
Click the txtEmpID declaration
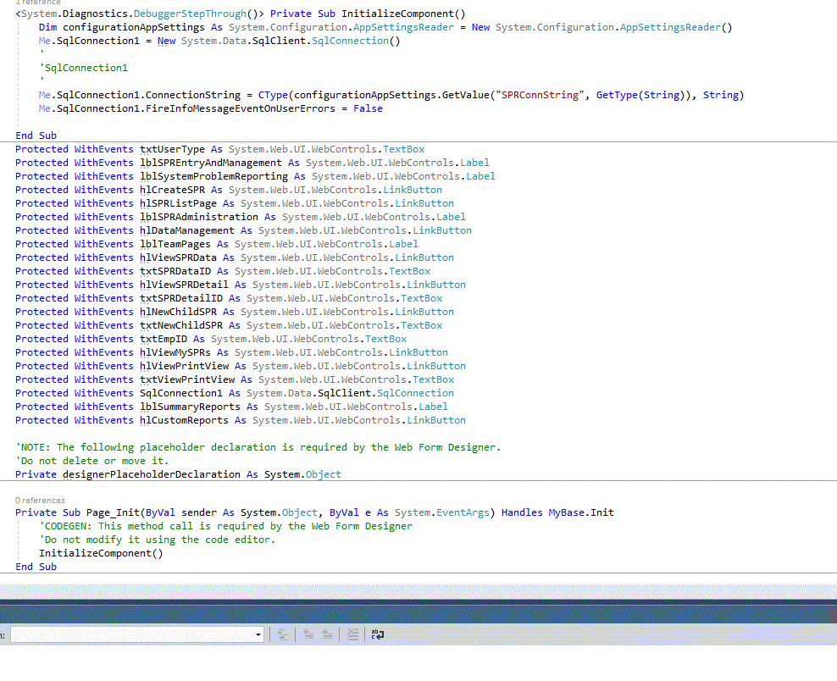pos(164,339)
